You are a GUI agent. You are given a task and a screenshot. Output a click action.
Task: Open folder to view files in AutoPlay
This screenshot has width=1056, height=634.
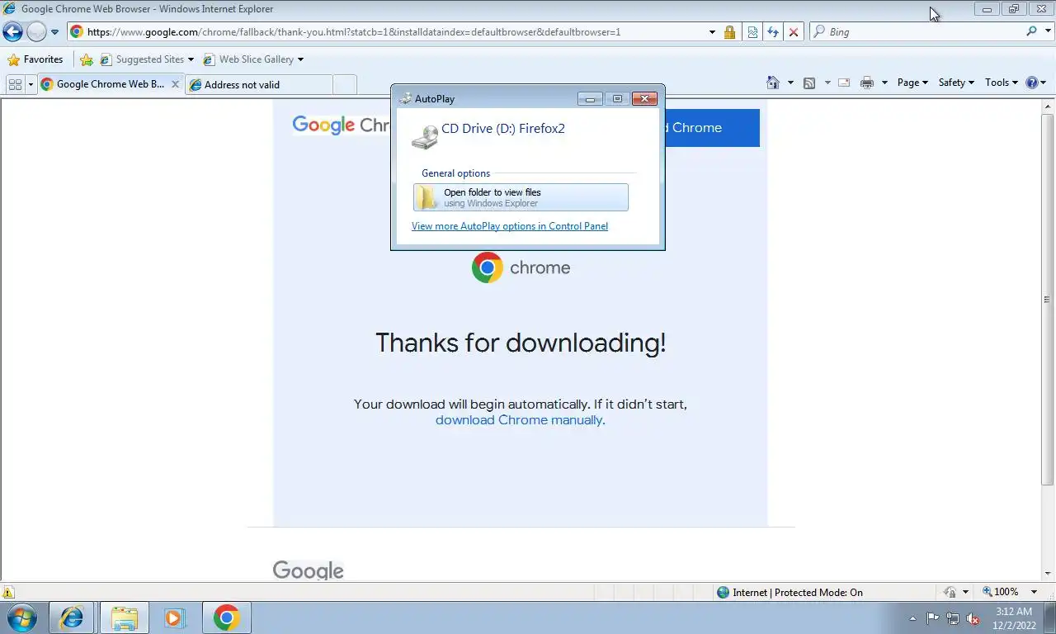pyautogui.click(x=521, y=197)
